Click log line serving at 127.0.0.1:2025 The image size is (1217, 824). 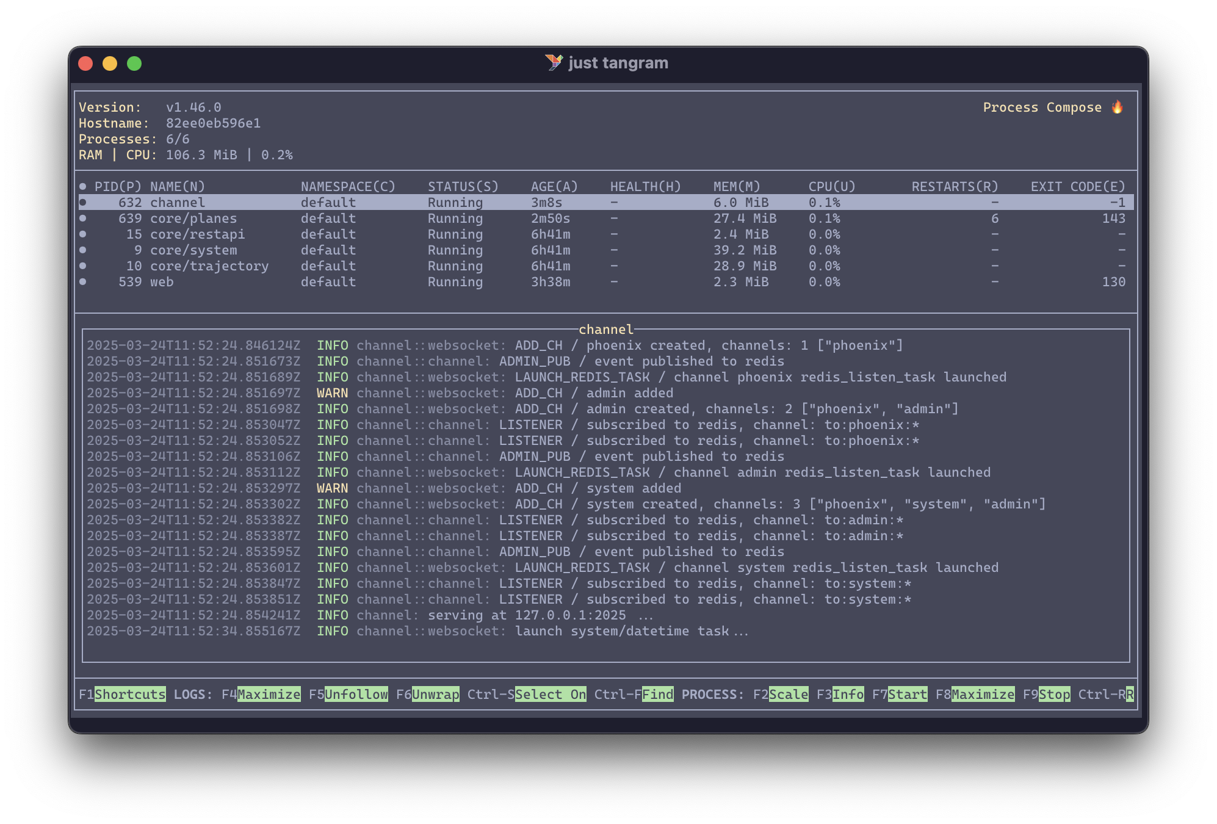370,615
